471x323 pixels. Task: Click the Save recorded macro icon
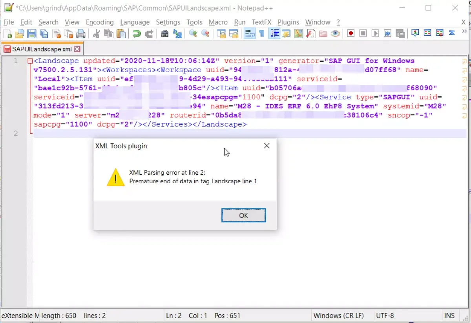(400, 34)
